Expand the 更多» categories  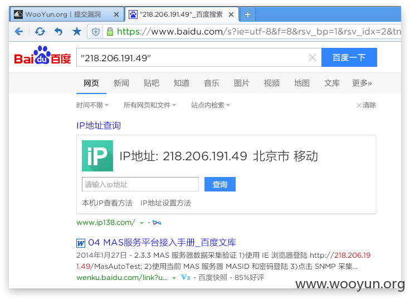[x=362, y=83]
